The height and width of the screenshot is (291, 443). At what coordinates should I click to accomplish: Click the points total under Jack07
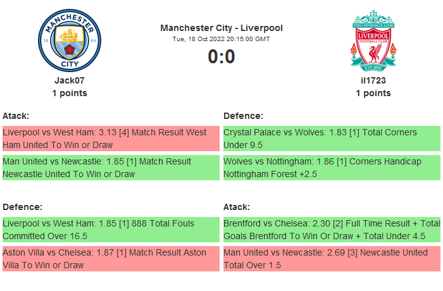pos(69,93)
